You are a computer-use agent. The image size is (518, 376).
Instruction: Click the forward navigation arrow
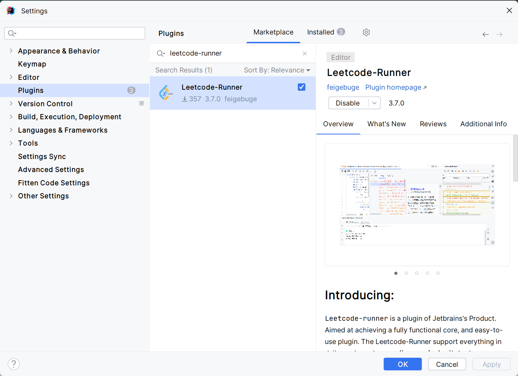(x=499, y=34)
